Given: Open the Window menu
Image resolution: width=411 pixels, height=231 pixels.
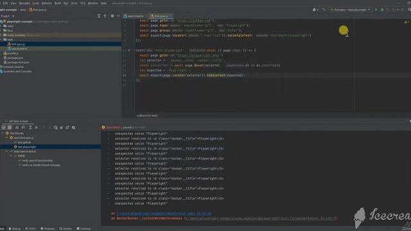Looking at the screenshot, I should pyautogui.click(x=92, y=3).
